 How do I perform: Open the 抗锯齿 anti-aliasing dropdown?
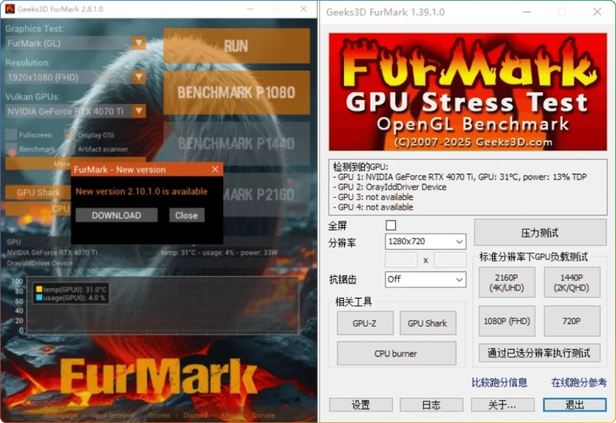pyautogui.click(x=425, y=279)
